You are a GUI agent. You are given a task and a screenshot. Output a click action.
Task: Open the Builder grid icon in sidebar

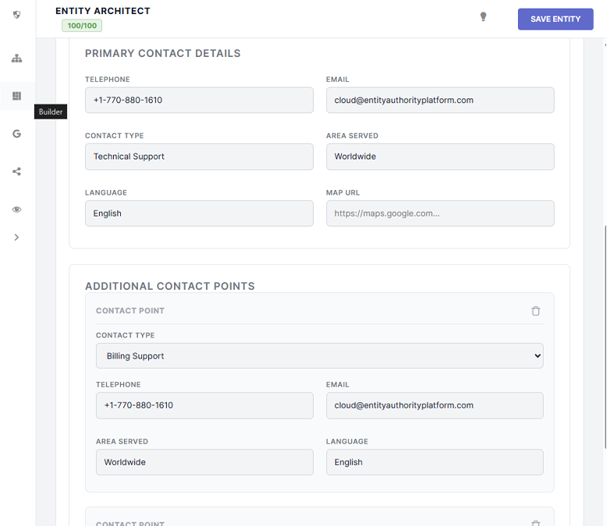point(16,96)
